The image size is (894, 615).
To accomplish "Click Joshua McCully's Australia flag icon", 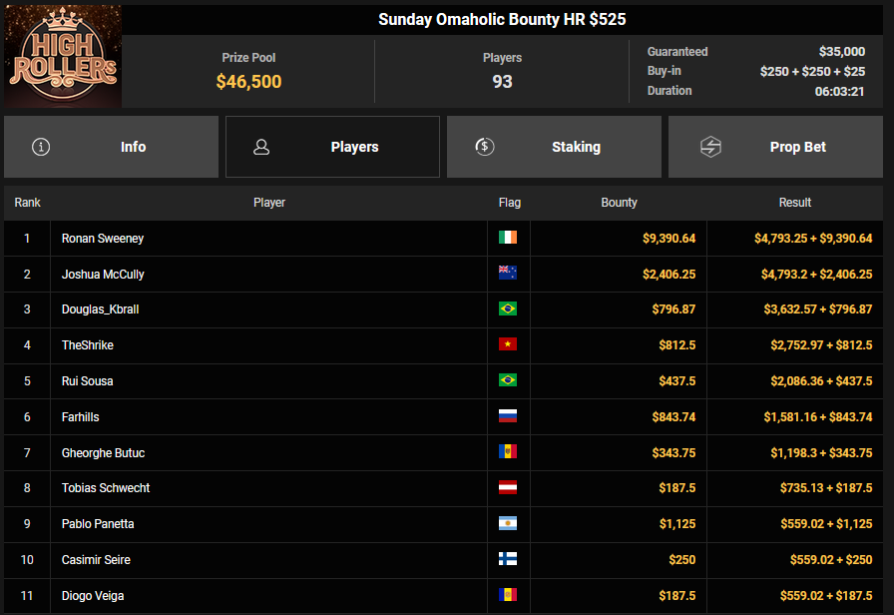I will click(508, 274).
